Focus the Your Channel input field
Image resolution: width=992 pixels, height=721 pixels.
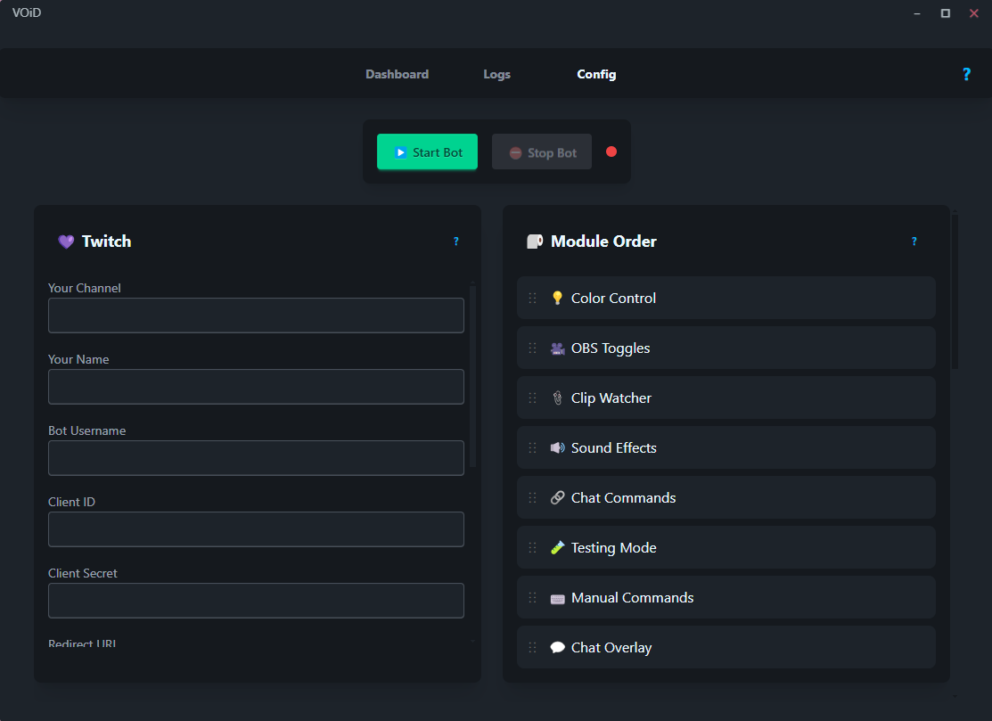click(256, 315)
